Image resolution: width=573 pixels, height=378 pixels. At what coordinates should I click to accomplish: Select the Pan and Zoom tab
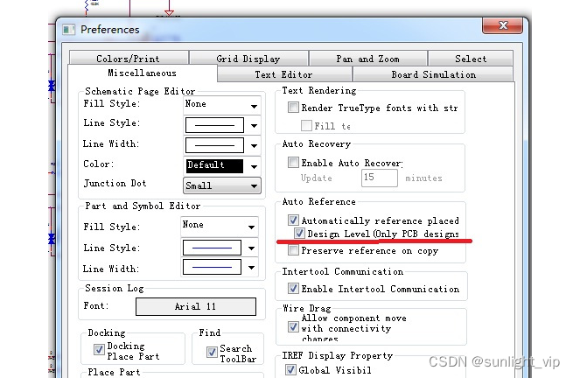[367, 59]
